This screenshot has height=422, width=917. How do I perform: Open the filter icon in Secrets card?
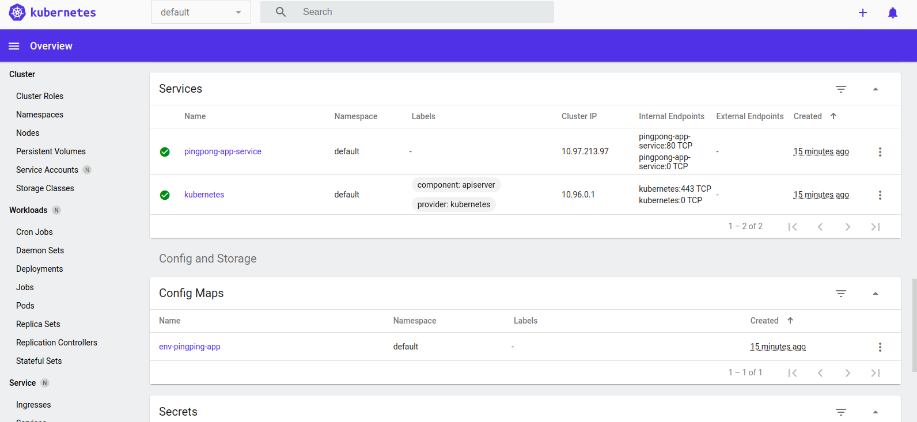tap(841, 412)
